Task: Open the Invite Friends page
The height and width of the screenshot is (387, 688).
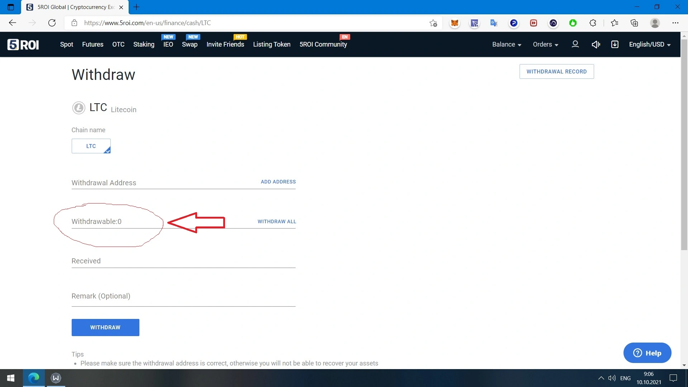Action: pos(225,44)
